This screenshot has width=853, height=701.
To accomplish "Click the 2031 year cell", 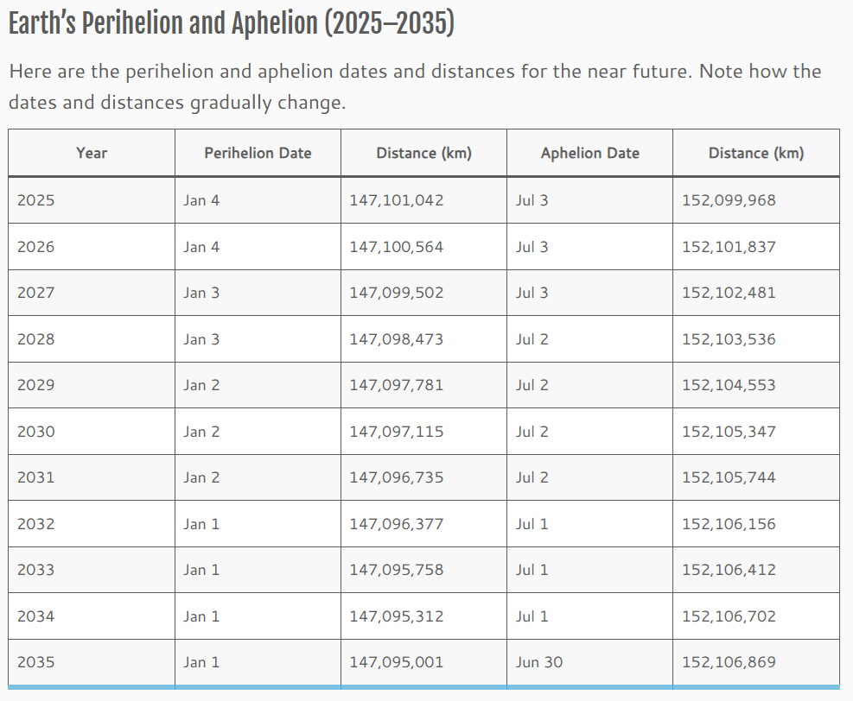I will pos(36,477).
